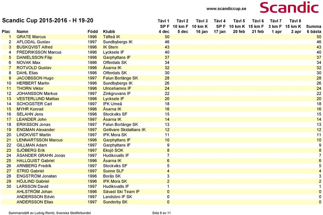Viewport: 323px width, 215px height.
Task: Click the club Landsbro IF SK
Action: [117, 197]
